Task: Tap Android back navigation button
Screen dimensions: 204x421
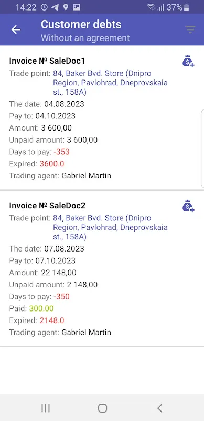Action: click(159, 408)
